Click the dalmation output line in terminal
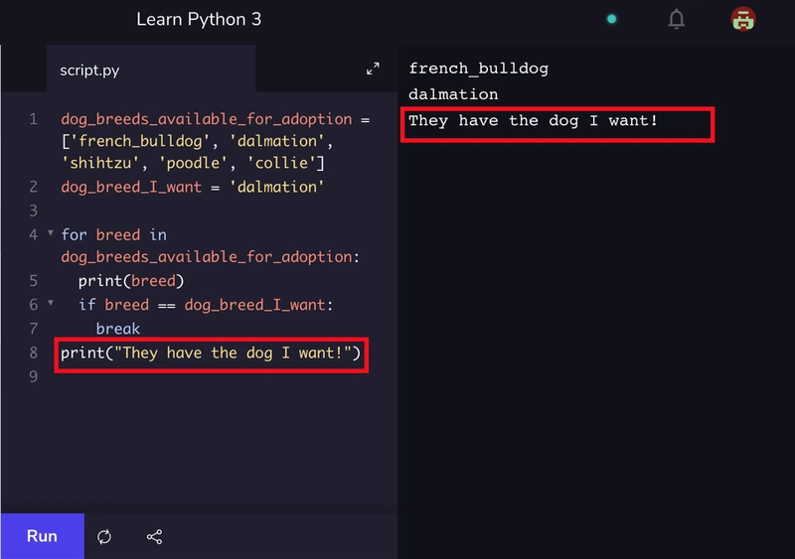The image size is (795, 559). pos(453,94)
